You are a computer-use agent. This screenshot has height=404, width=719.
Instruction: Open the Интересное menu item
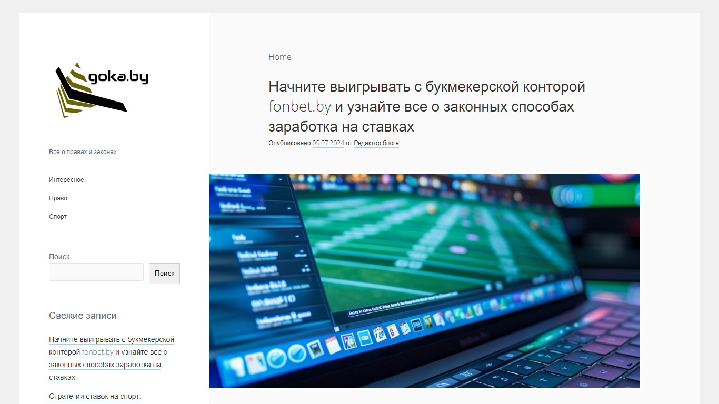pyautogui.click(x=66, y=180)
